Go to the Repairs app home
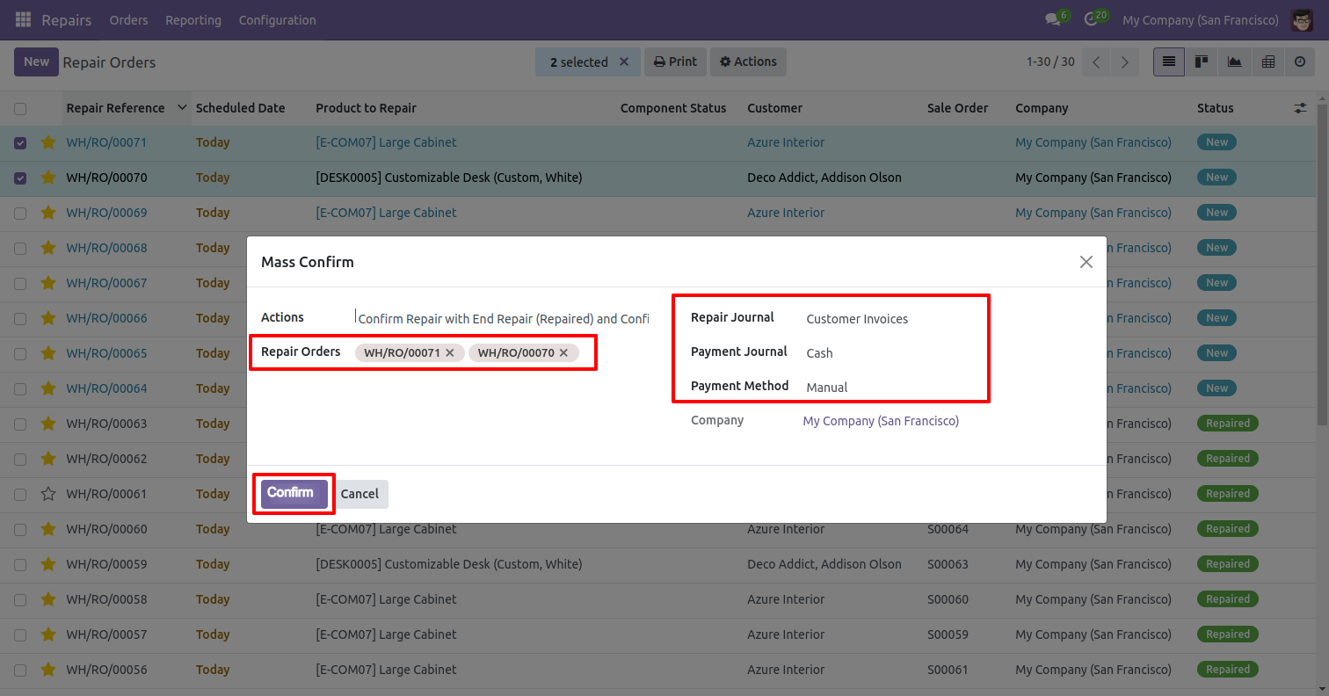Screen dimensions: 1329x696 click(x=67, y=19)
